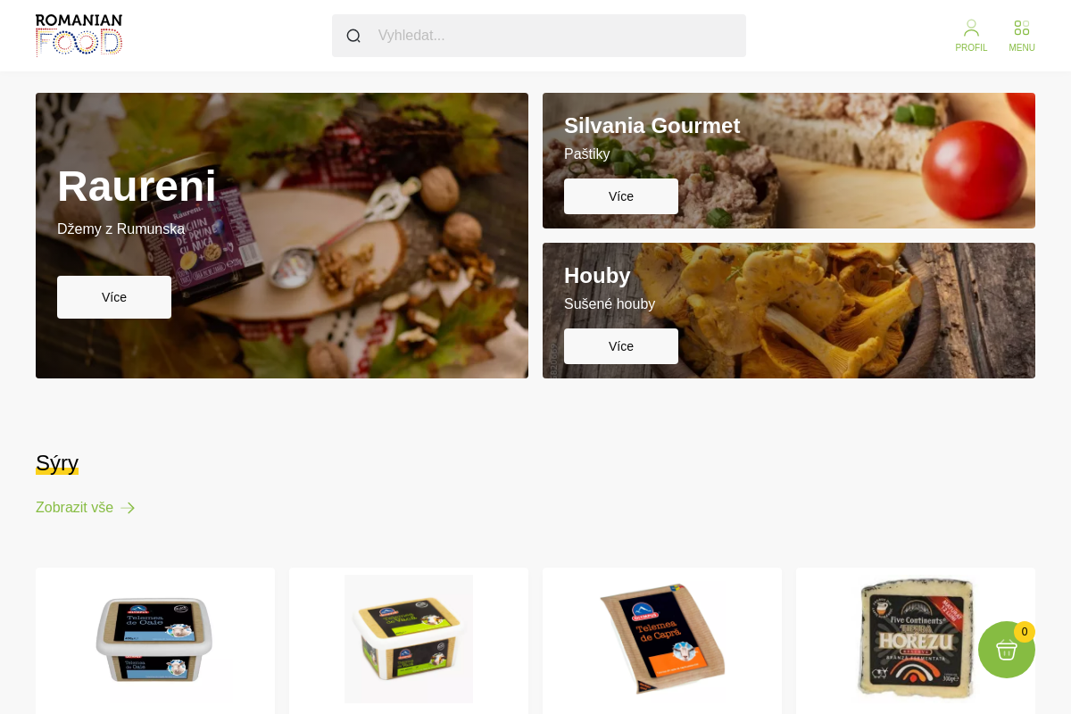Focus the Vyhledat search field
Viewport: 1071px width, 714px height.
tap(539, 36)
